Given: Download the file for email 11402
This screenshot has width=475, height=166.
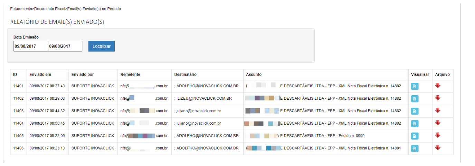Looking at the screenshot, I should (x=438, y=98).
